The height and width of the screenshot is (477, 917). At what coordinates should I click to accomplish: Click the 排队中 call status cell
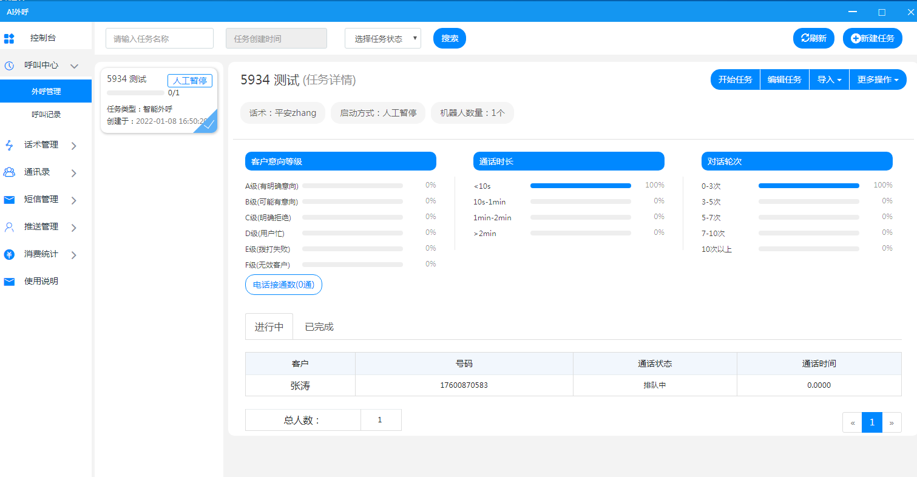(655, 385)
